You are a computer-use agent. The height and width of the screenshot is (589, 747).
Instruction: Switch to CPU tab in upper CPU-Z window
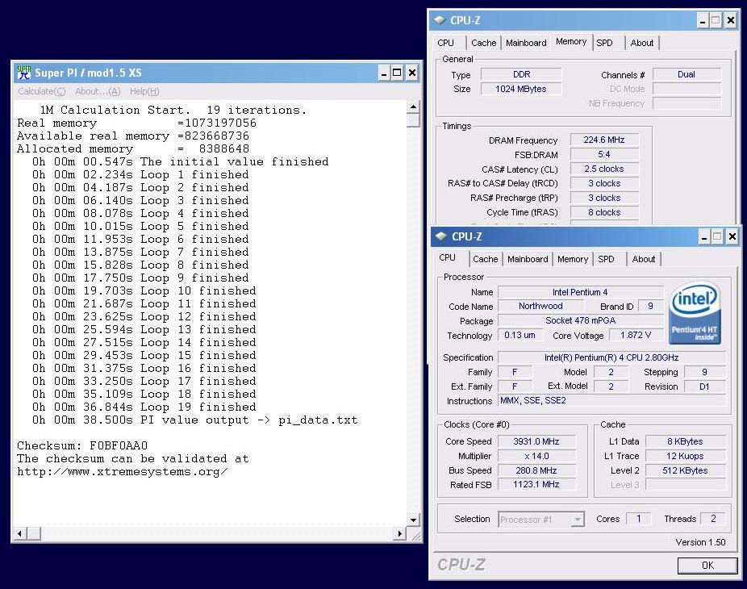(x=446, y=43)
